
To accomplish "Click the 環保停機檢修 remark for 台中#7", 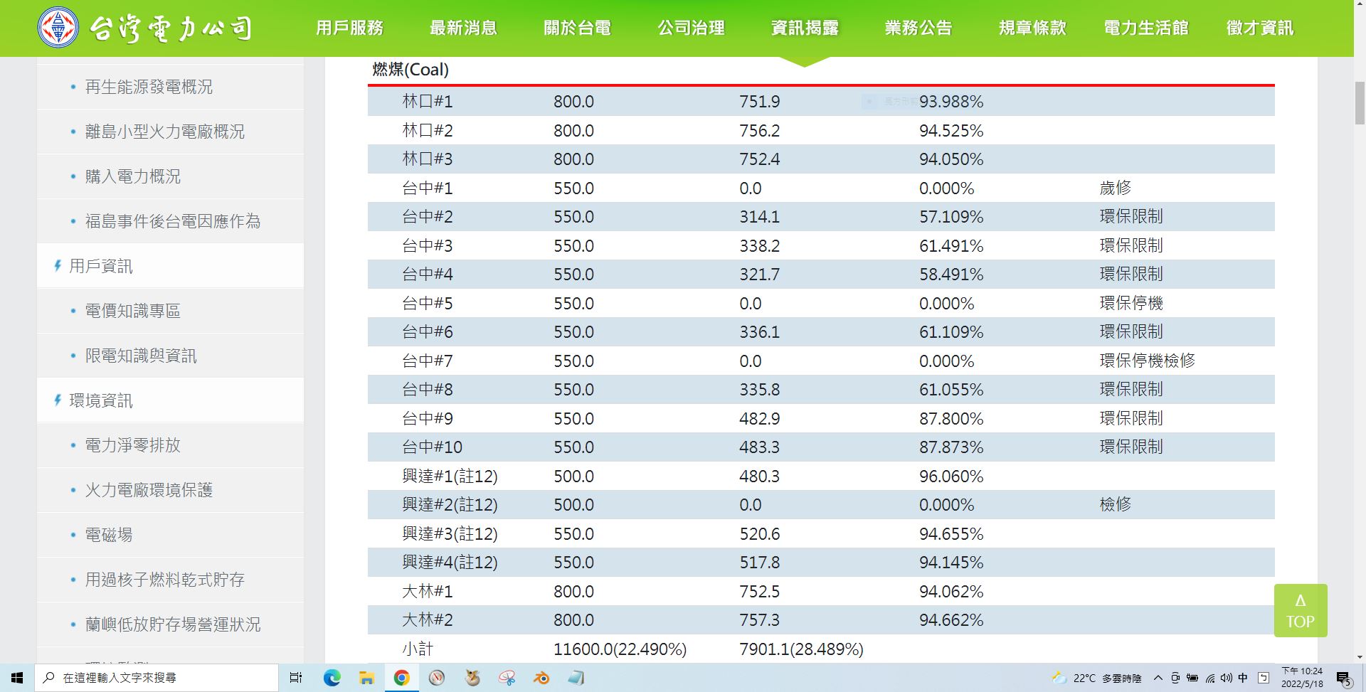I will pyautogui.click(x=1147, y=361).
